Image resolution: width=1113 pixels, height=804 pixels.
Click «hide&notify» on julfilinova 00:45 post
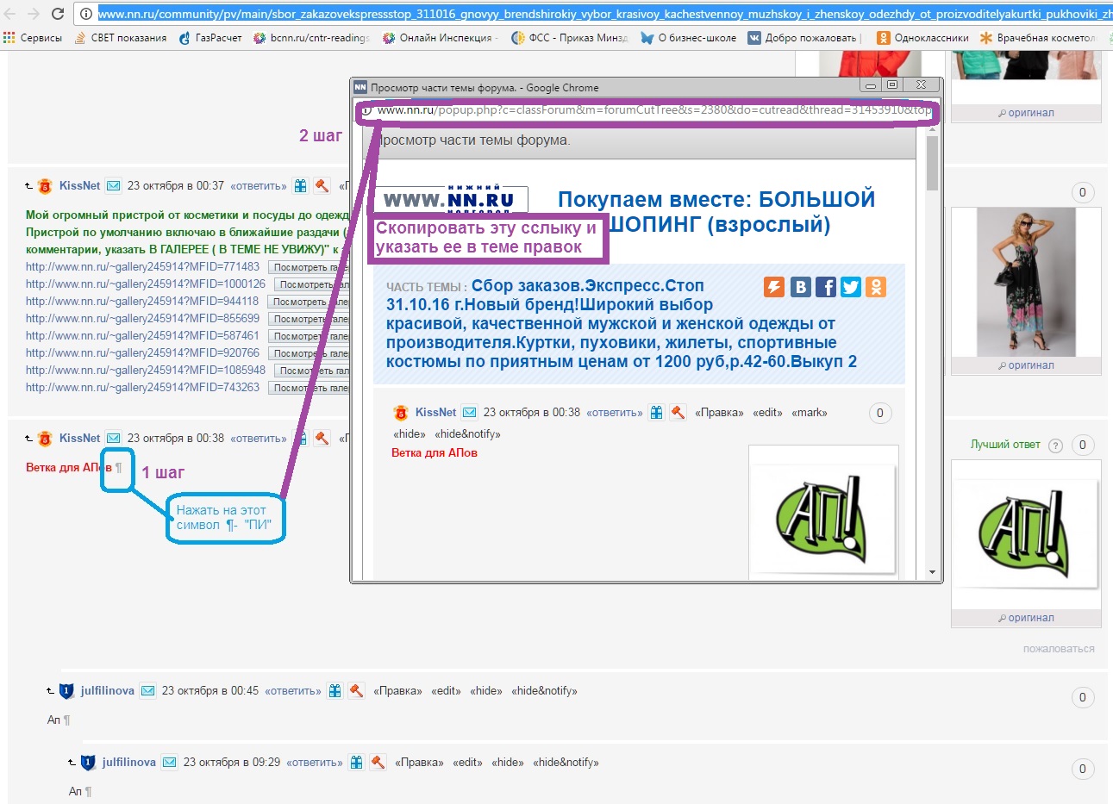pyautogui.click(x=544, y=691)
